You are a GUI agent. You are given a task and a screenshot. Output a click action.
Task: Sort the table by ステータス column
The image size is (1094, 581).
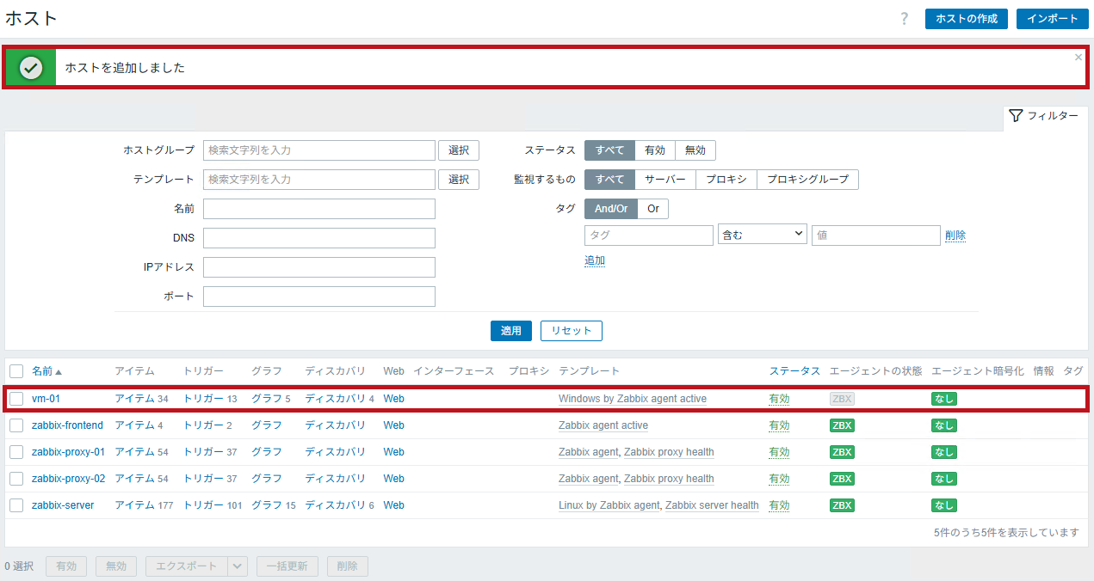point(794,371)
